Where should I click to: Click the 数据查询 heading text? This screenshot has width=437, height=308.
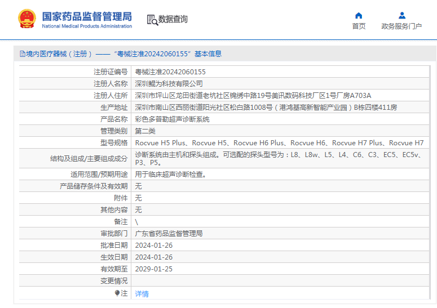173,19
